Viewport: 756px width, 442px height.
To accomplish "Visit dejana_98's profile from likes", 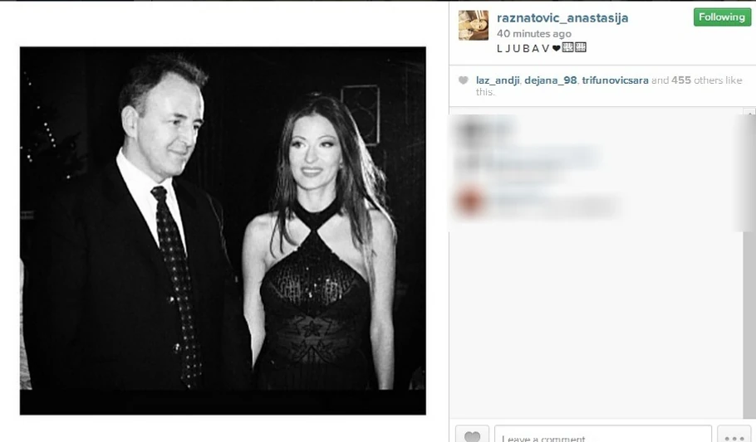I will [x=550, y=80].
